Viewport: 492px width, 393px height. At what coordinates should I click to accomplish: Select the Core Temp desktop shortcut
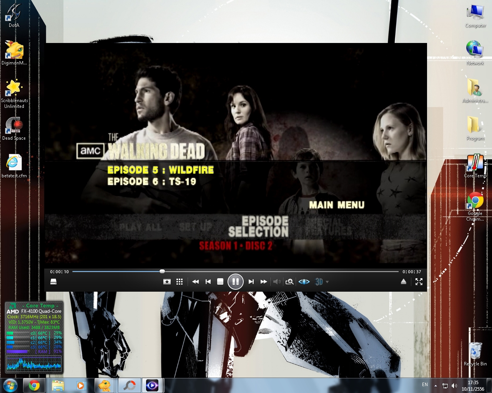pyautogui.click(x=475, y=166)
